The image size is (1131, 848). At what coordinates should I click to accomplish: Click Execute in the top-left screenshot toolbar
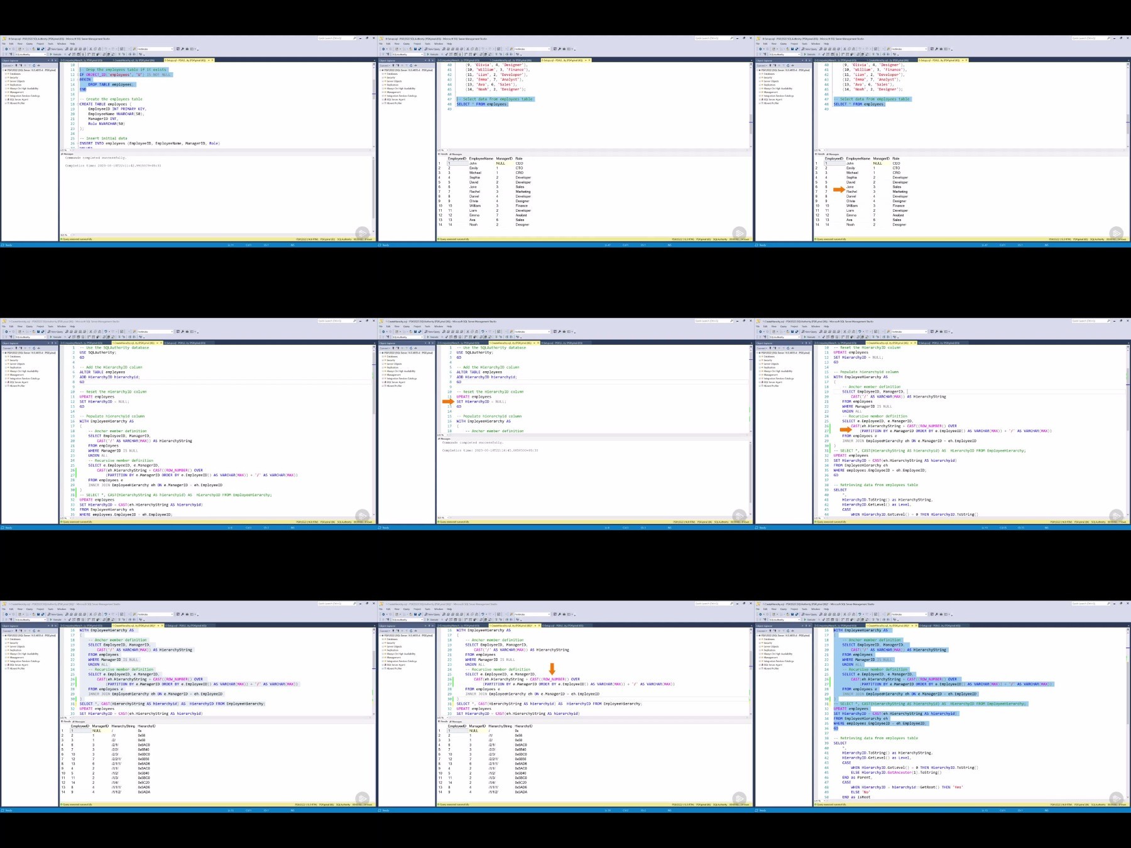pyautogui.click(x=56, y=54)
